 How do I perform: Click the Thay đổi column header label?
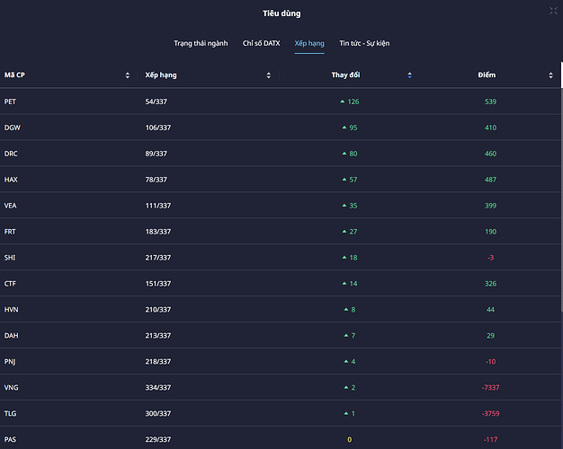click(345, 75)
